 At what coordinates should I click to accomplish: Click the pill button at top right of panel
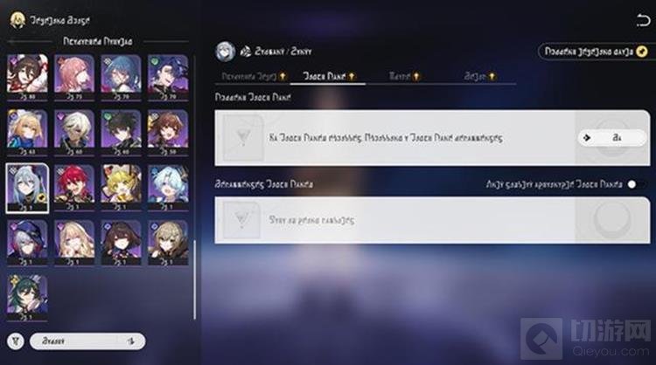click(x=596, y=52)
